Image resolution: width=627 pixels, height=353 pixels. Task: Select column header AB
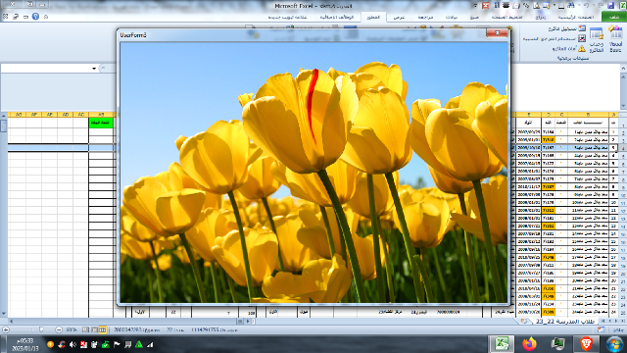(101, 115)
